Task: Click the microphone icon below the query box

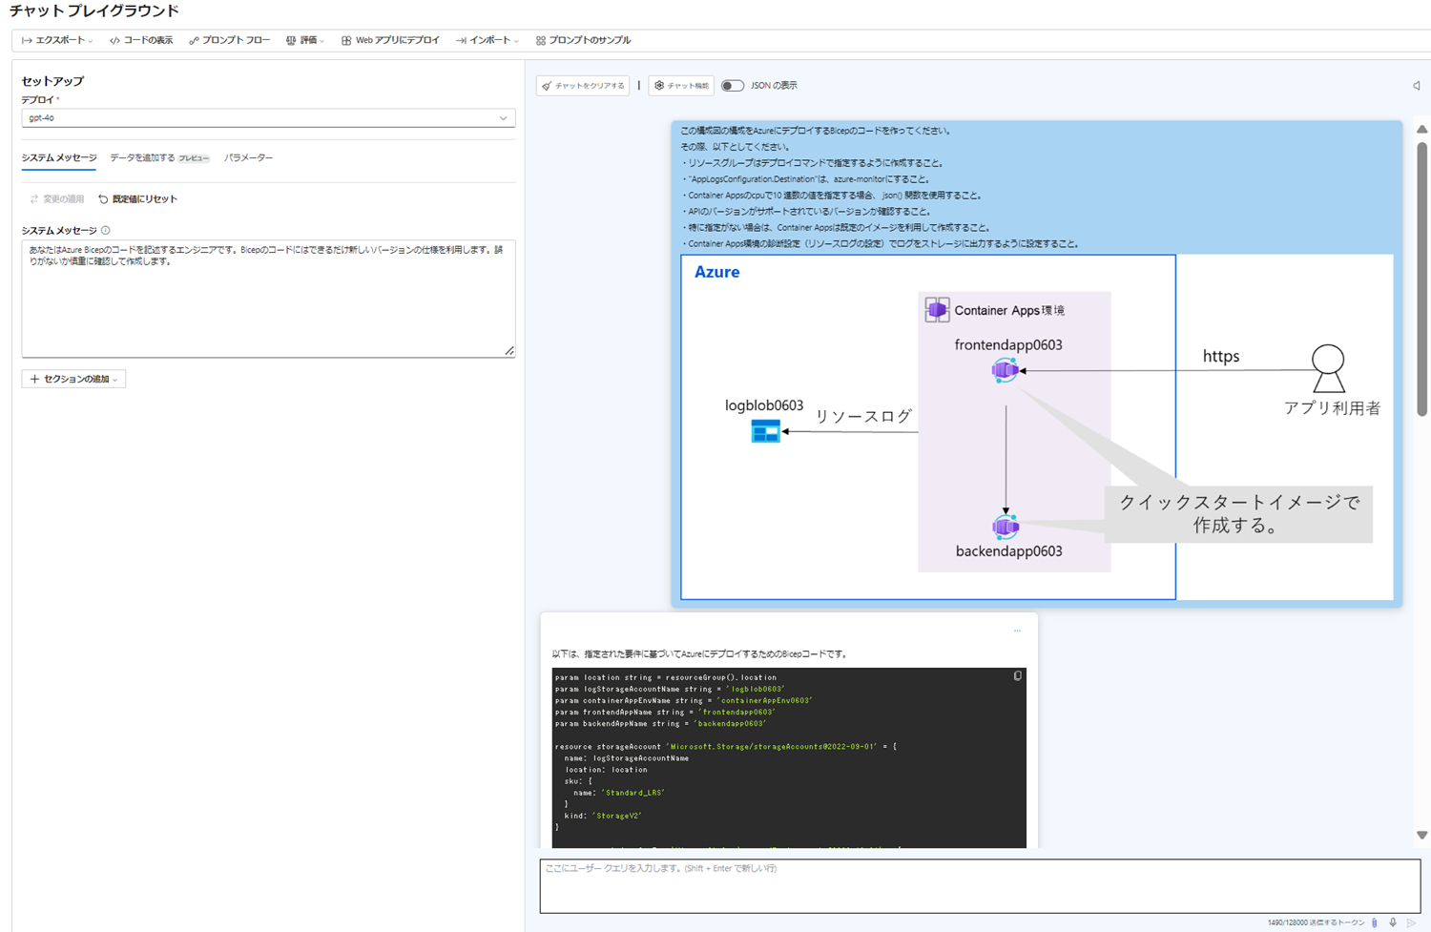Action: [1393, 922]
